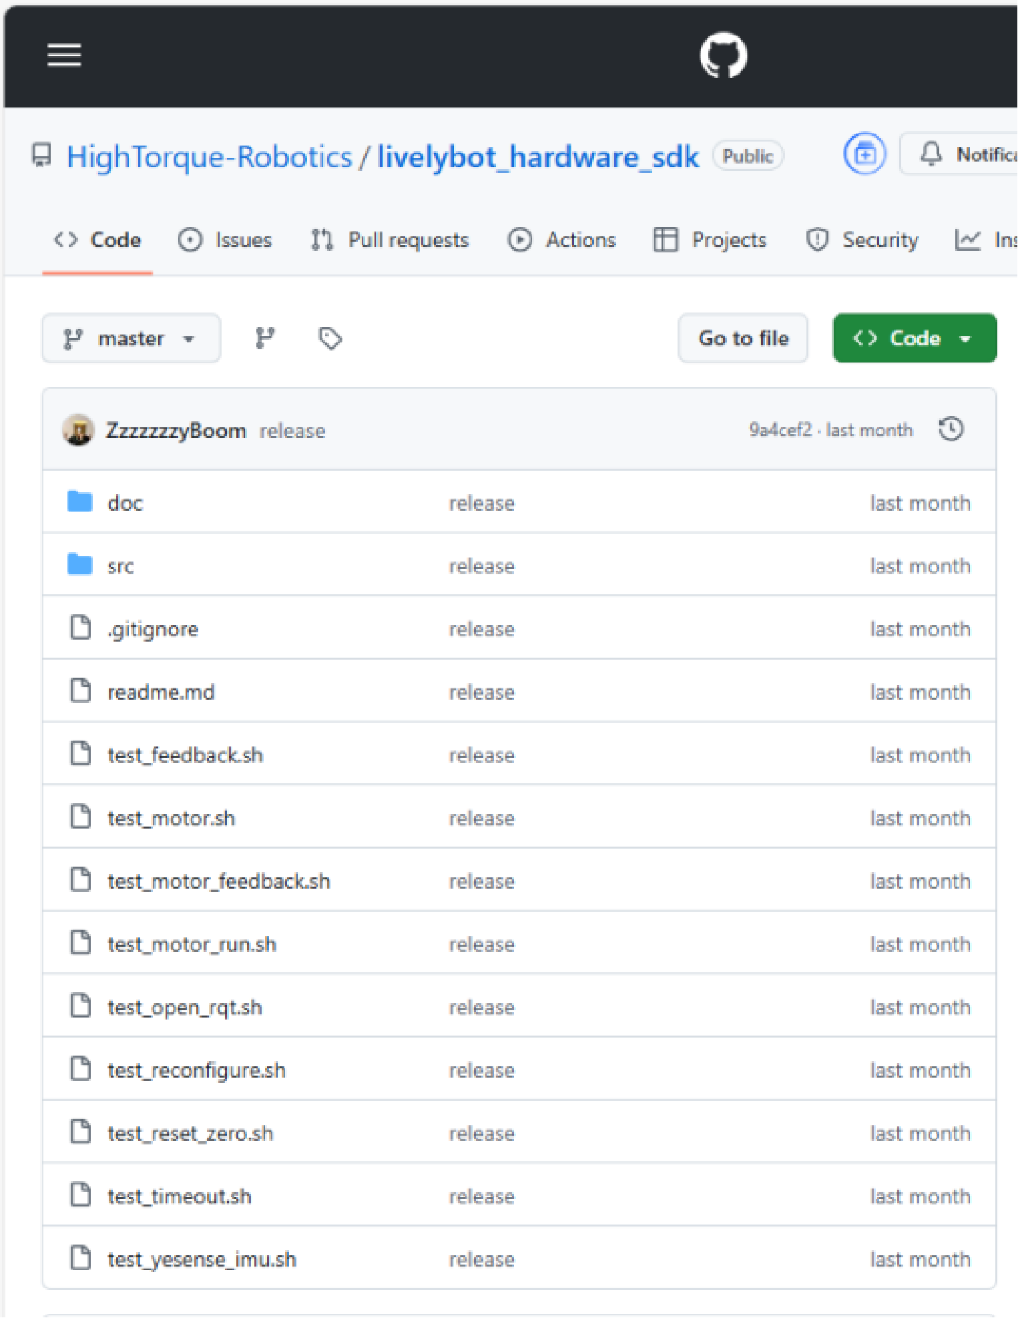Open the Security tab
The width and height of the screenshot is (1018, 1318).
(862, 240)
